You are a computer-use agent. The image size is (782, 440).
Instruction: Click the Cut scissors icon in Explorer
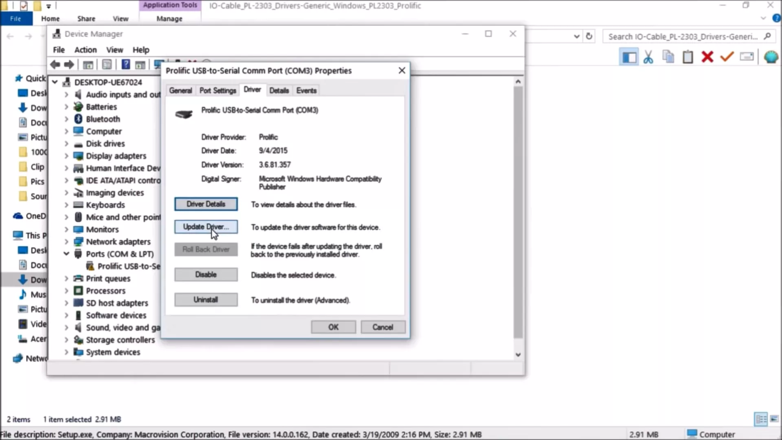pyautogui.click(x=648, y=57)
